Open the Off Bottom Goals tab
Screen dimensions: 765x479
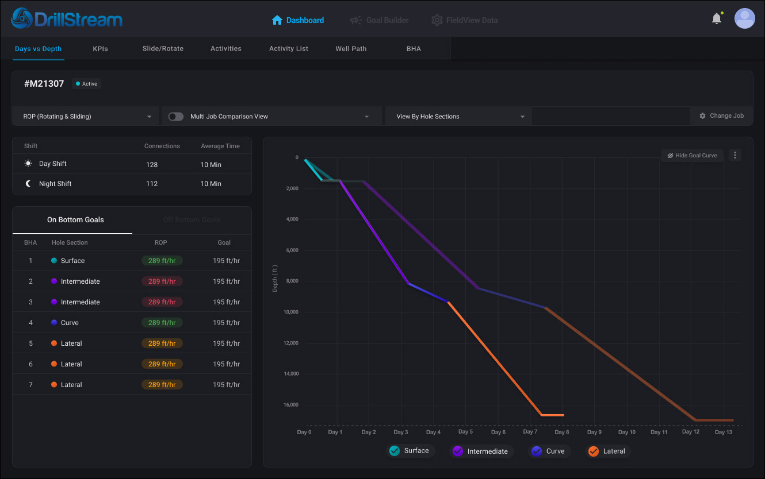point(192,220)
